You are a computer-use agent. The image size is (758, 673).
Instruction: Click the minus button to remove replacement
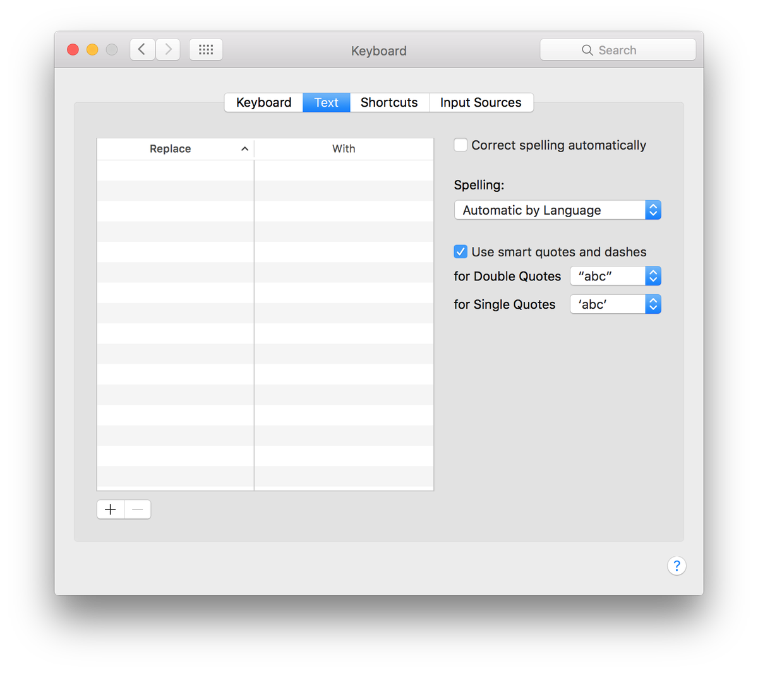pos(138,509)
